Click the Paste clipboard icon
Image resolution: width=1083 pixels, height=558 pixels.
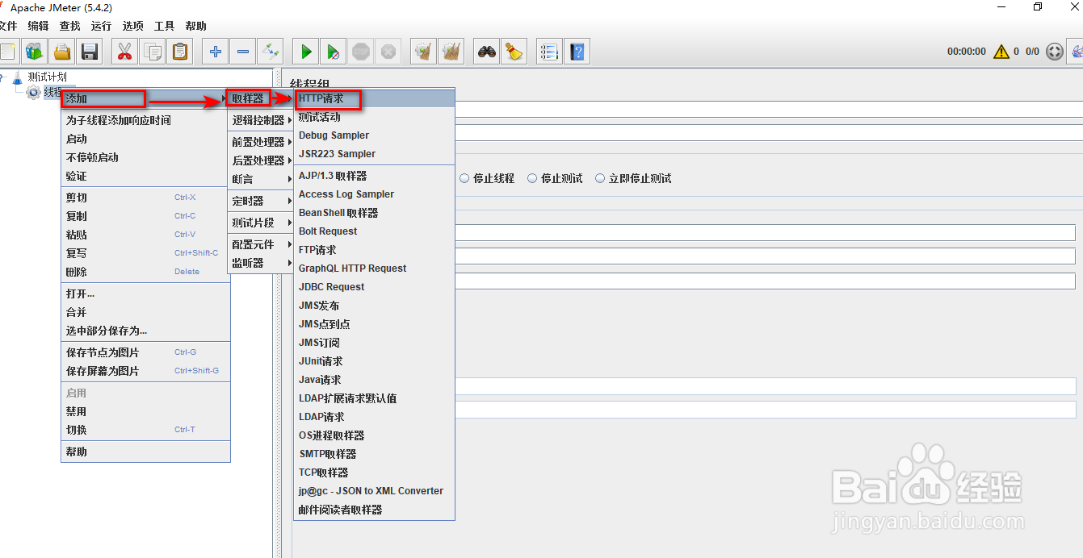(x=179, y=52)
